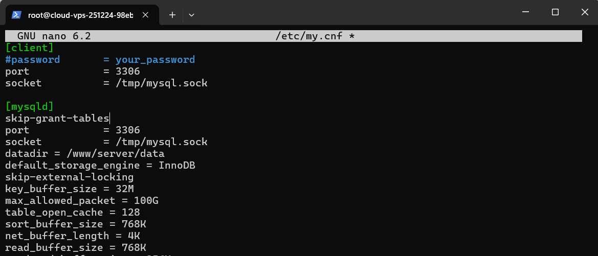Viewport: 598px width, 256px height.
Task: Click the /etc/my.cnf filename in nano header
Action: pyautogui.click(x=315, y=36)
